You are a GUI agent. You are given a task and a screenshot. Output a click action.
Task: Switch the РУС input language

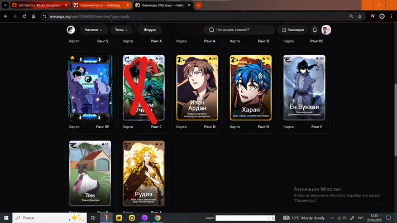click(361, 217)
